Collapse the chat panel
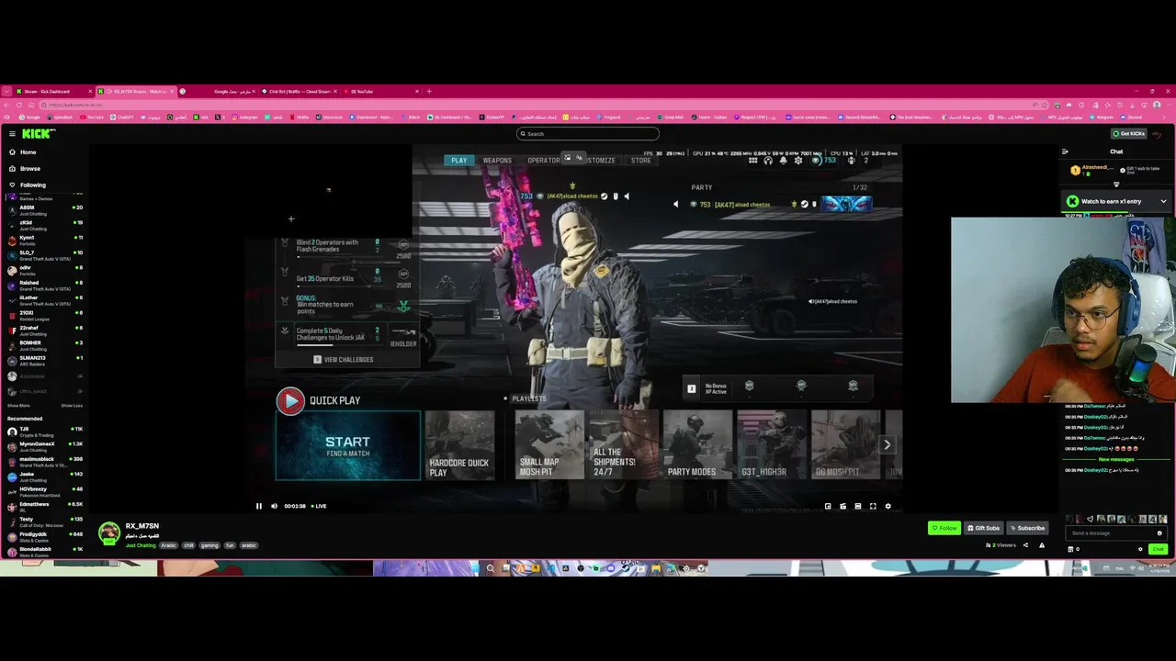The width and height of the screenshot is (1176, 661). point(1065,151)
